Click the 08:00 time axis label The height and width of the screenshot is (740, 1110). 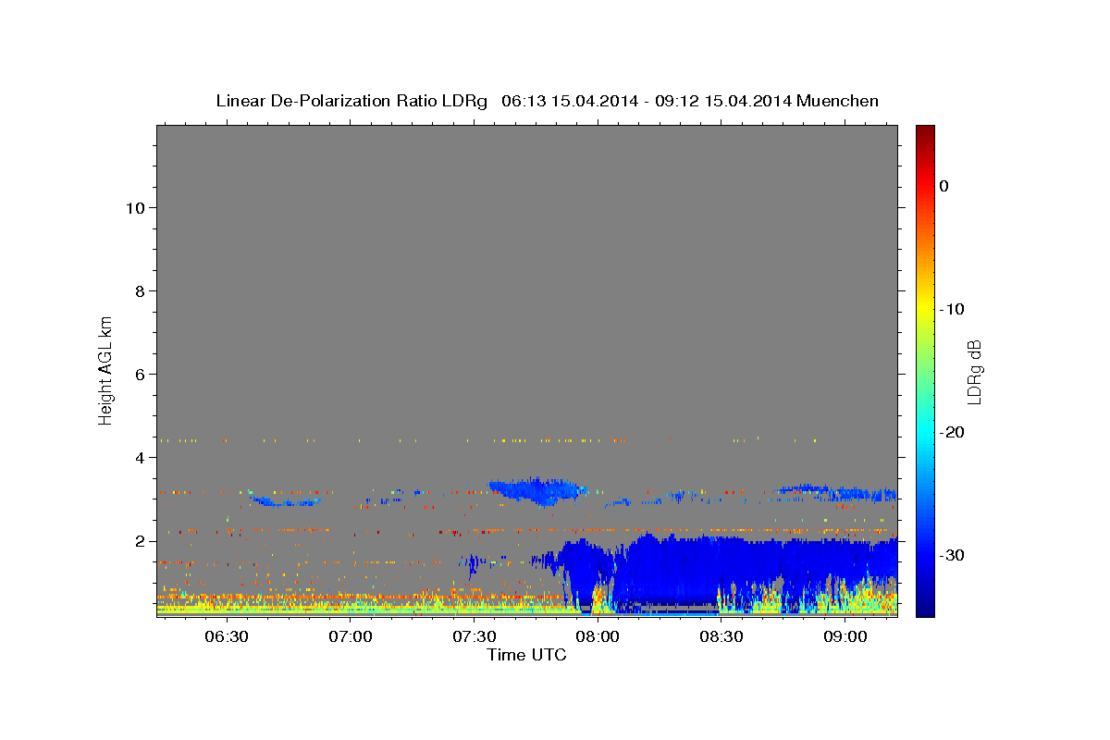(x=598, y=637)
